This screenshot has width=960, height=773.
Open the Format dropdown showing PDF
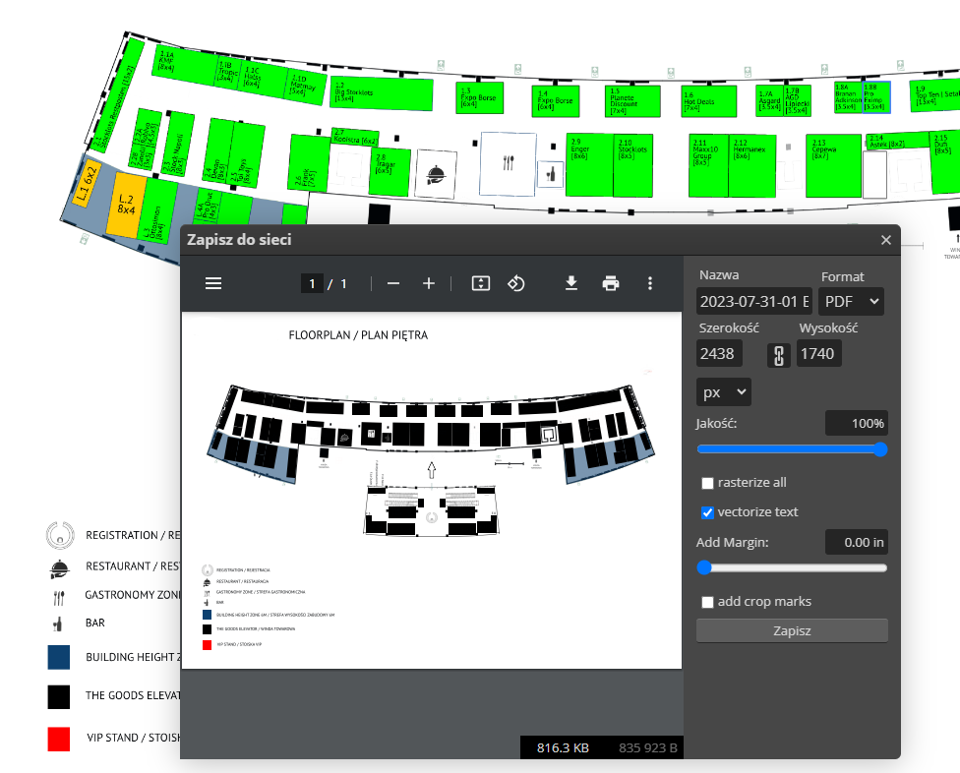pyautogui.click(x=850, y=301)
